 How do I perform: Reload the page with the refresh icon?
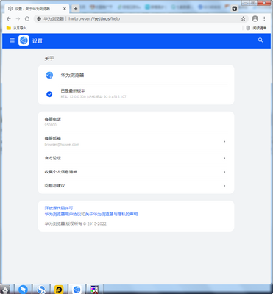click(27, 18)
